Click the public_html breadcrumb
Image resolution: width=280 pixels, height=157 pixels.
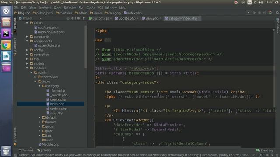[x=43, y=13]
